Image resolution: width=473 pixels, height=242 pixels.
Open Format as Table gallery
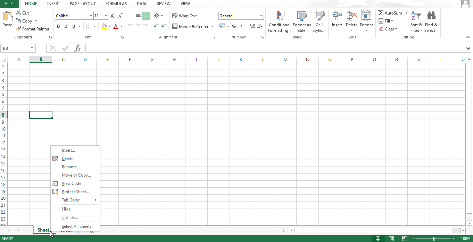click(x=302, y=21)
